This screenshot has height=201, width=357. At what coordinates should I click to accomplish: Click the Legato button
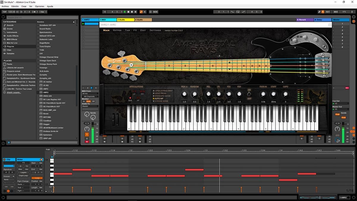(x=24, y=172)
